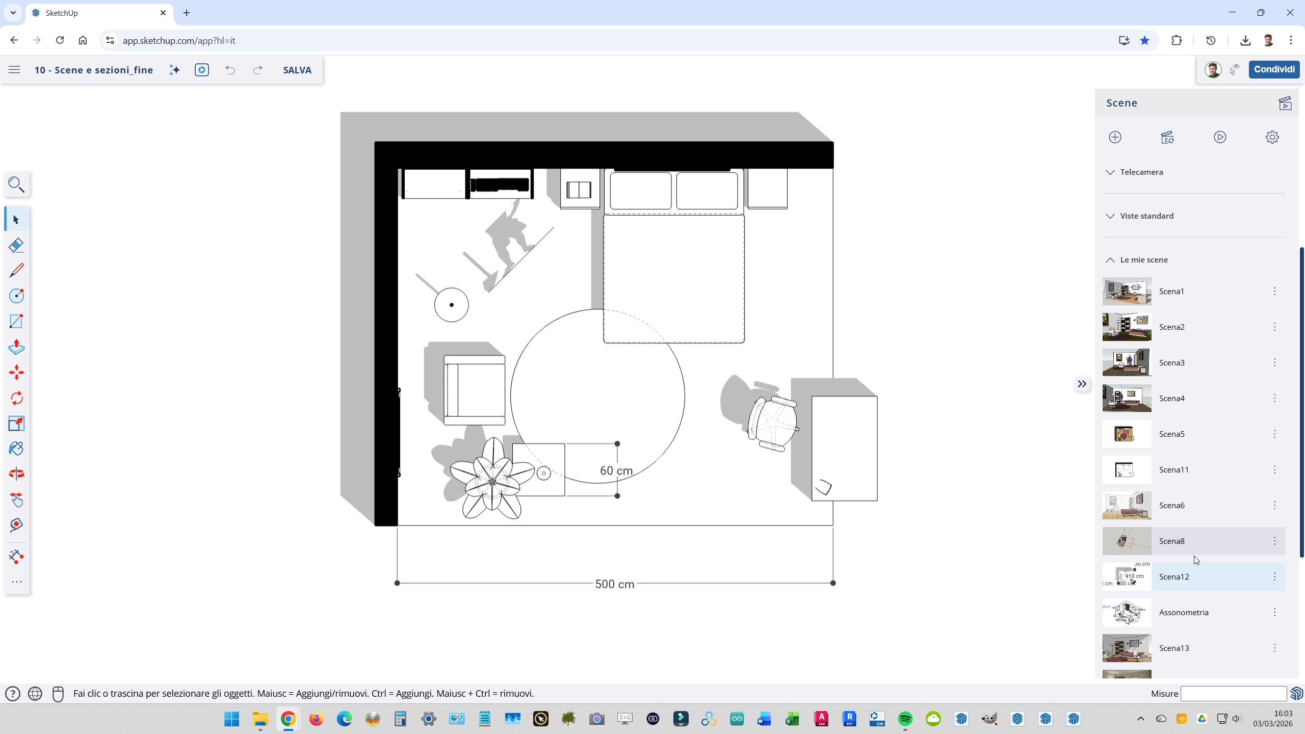Viewport: 1305px width, 734px height.
Task: Open the scene settings gear
Action: pyautogui.click(x=1272, y=137)
